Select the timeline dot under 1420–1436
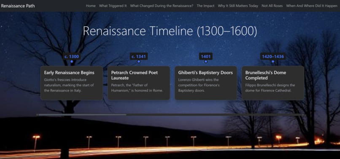Image resolution: width=340 pixels, height=159 pixels. pos(273,61)
